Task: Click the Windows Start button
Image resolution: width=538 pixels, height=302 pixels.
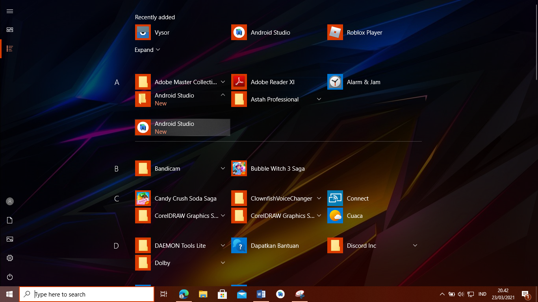Action: click(x=9, y=294)
